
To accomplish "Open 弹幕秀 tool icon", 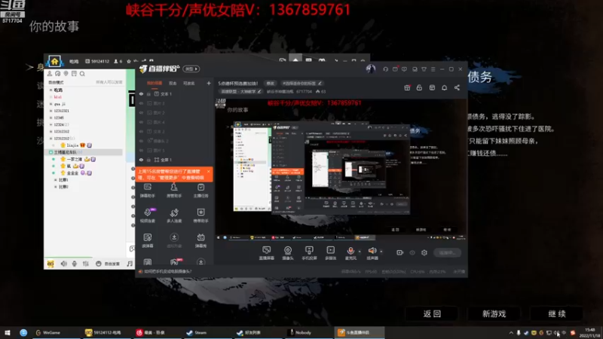I will 200,240.
